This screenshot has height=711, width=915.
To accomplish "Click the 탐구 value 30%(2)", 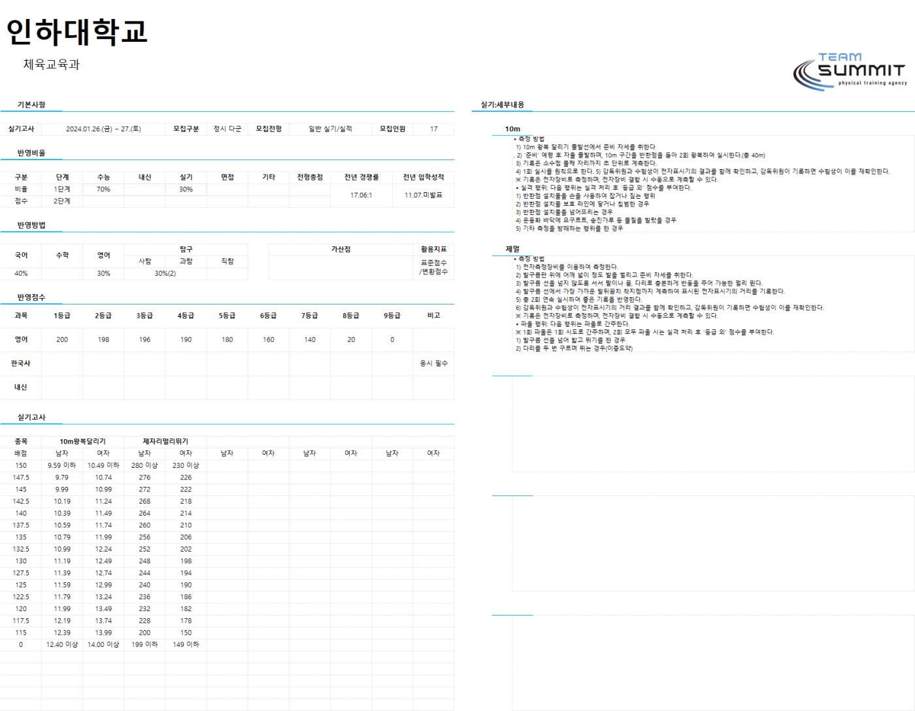I will pyautogui.click(x=165, y=273).
